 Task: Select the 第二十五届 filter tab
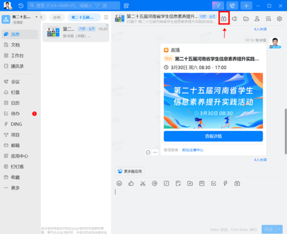click(84, 17)
